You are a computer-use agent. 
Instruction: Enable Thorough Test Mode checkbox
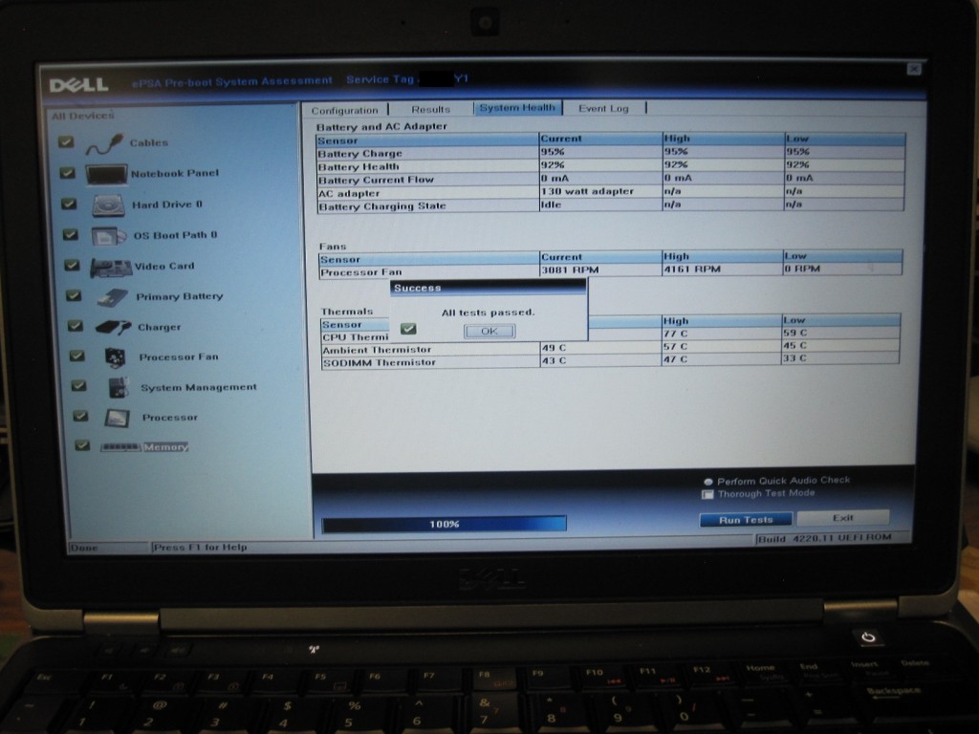tap(707, 494)
